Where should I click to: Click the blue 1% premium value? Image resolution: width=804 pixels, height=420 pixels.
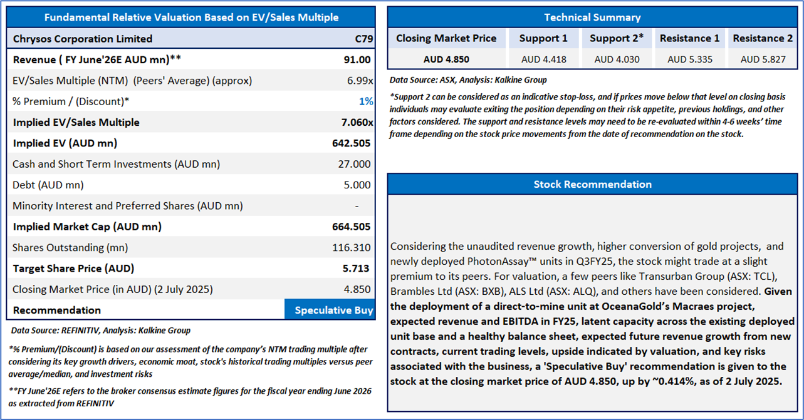(366, 101)
